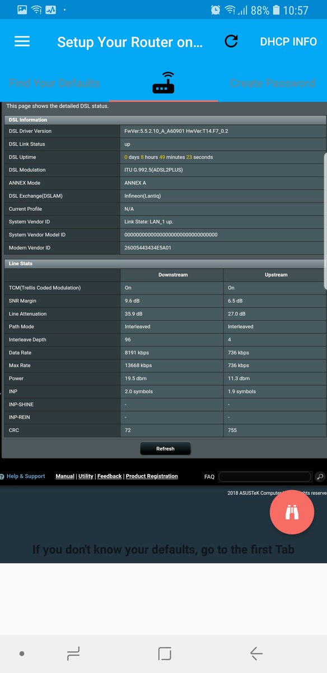Tap the FAQ search magnifier icon
Screen dimensions: 327x673
[320, 477]
